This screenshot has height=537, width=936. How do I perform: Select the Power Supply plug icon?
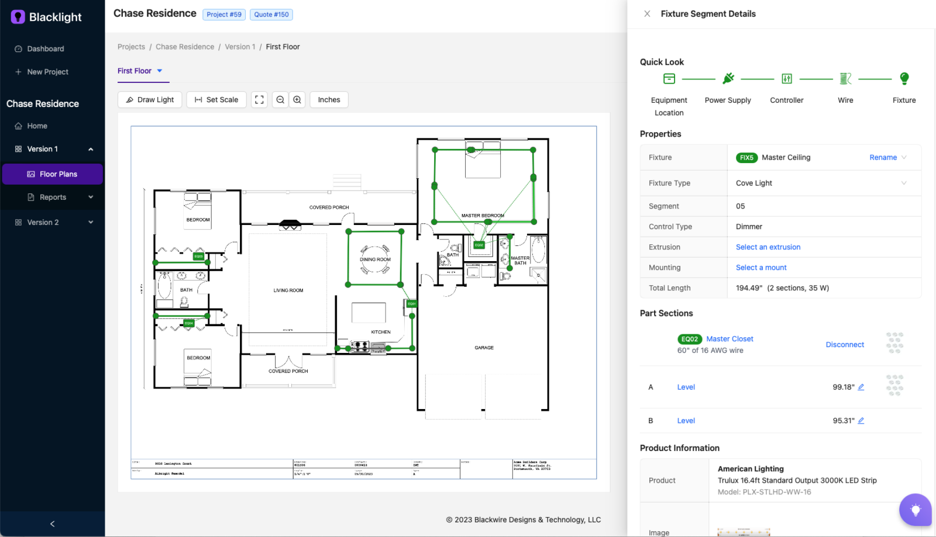[728, 78]
